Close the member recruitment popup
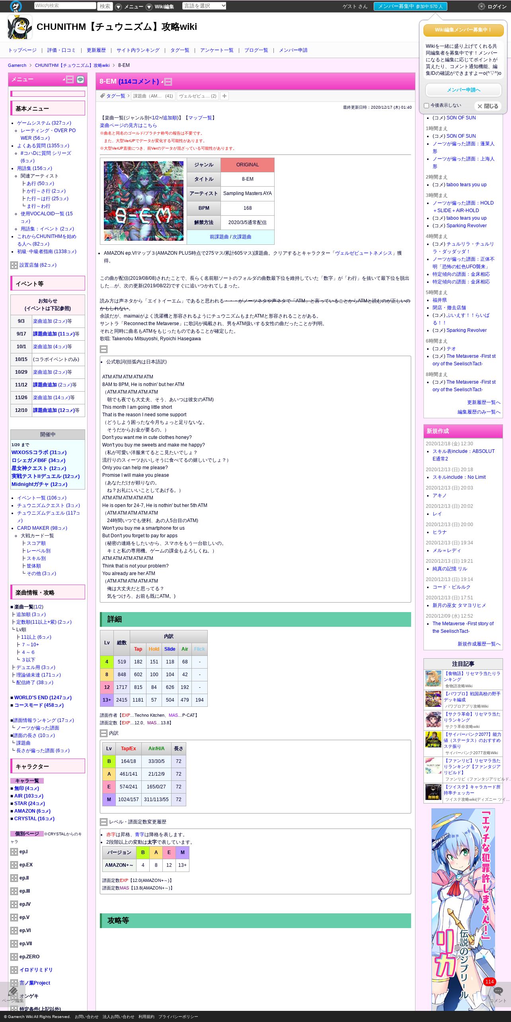The height and width of the screenshot is (1022, 511). click(488, 106)
